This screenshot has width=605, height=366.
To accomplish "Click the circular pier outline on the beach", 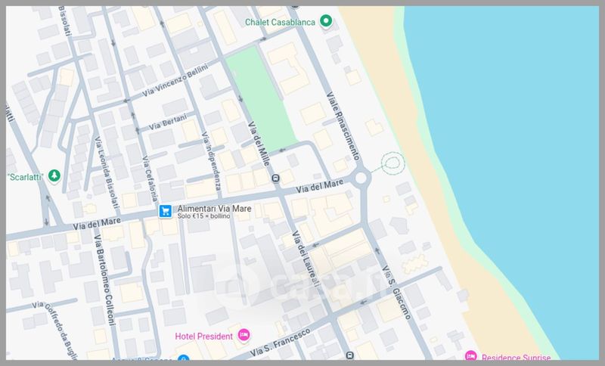I will (x=392, y=161).
